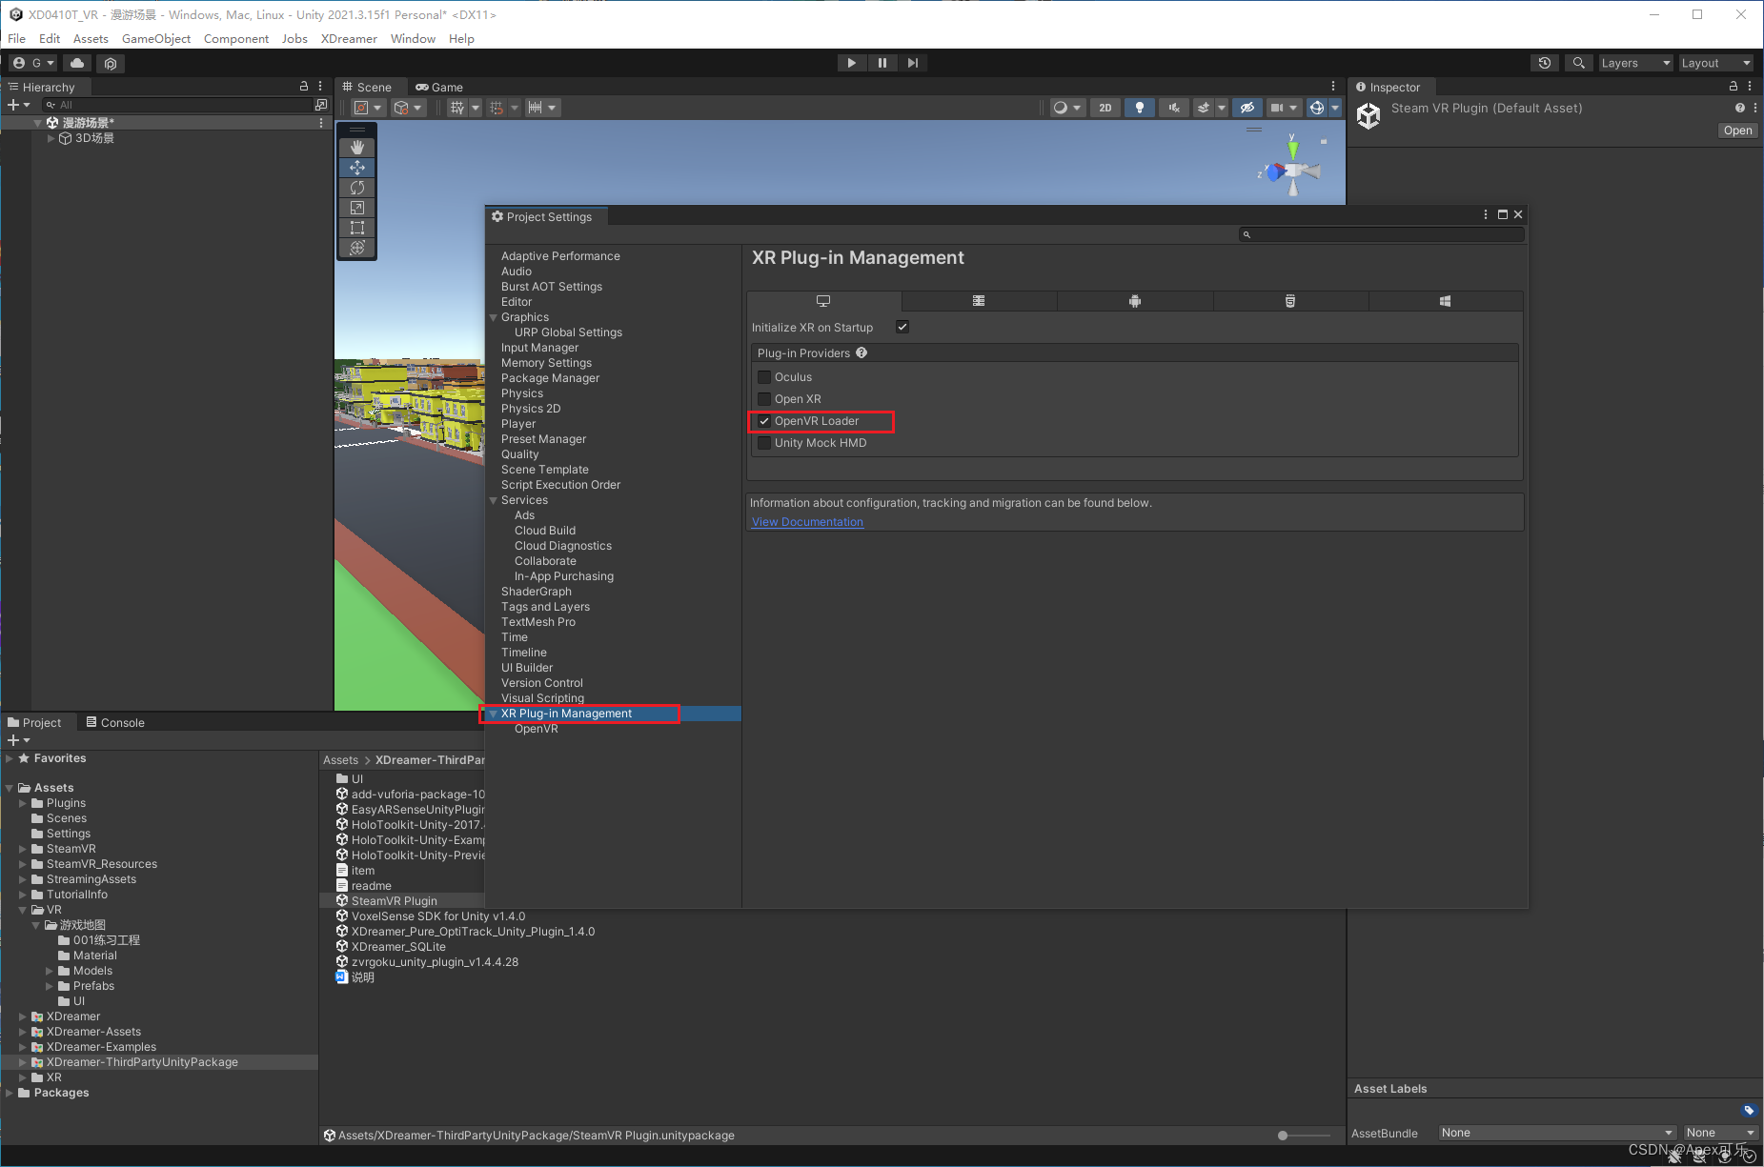Image resolution: width=1764 pixels, height=1167 pixels.
Task: Open the Undo History icon
Action: (1545, 63)
